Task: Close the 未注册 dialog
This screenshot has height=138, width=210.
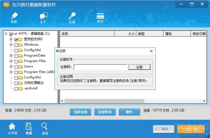Action: click(151, 51)
